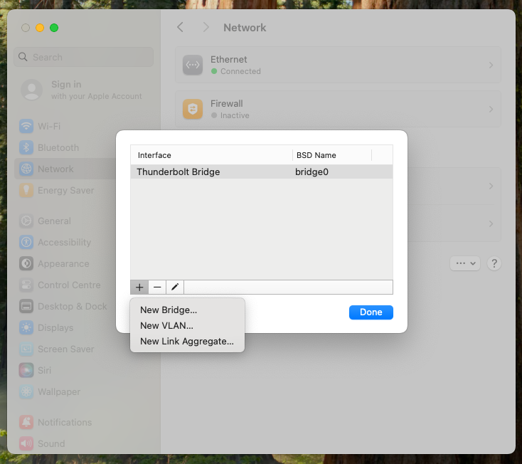Open the ellipsis more options dropdown
The height and width of the screenshot is (464, 522).
[x=466, y=263]
